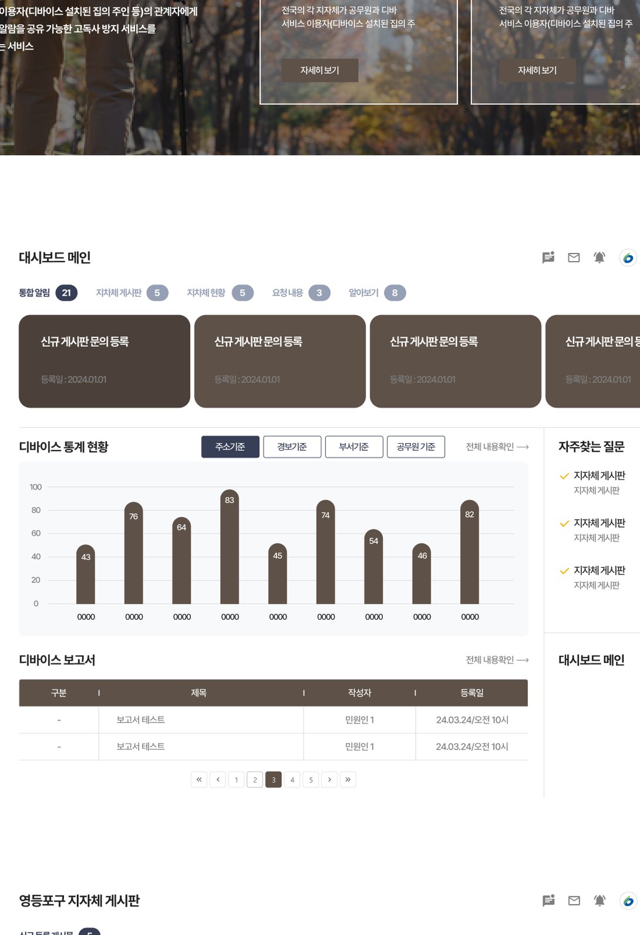The width and height of the screenshot is (640, 935).
Task: Open the chat message icon beside 대시보드 메인
Action: [548, 258]
